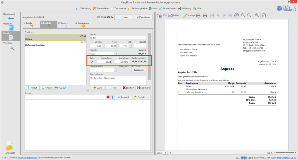Zoom in the preview with plus magnifier
Image resolution: width=298 pixels, height=160 pixels.
click(257, 15)
